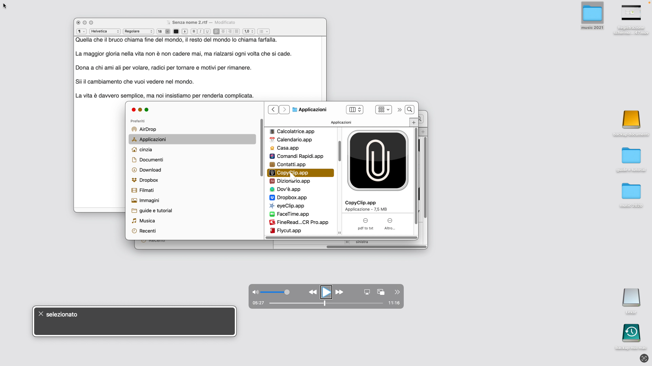Center align text in TextEdit
652x366 pixels.
tap(223, 32)
